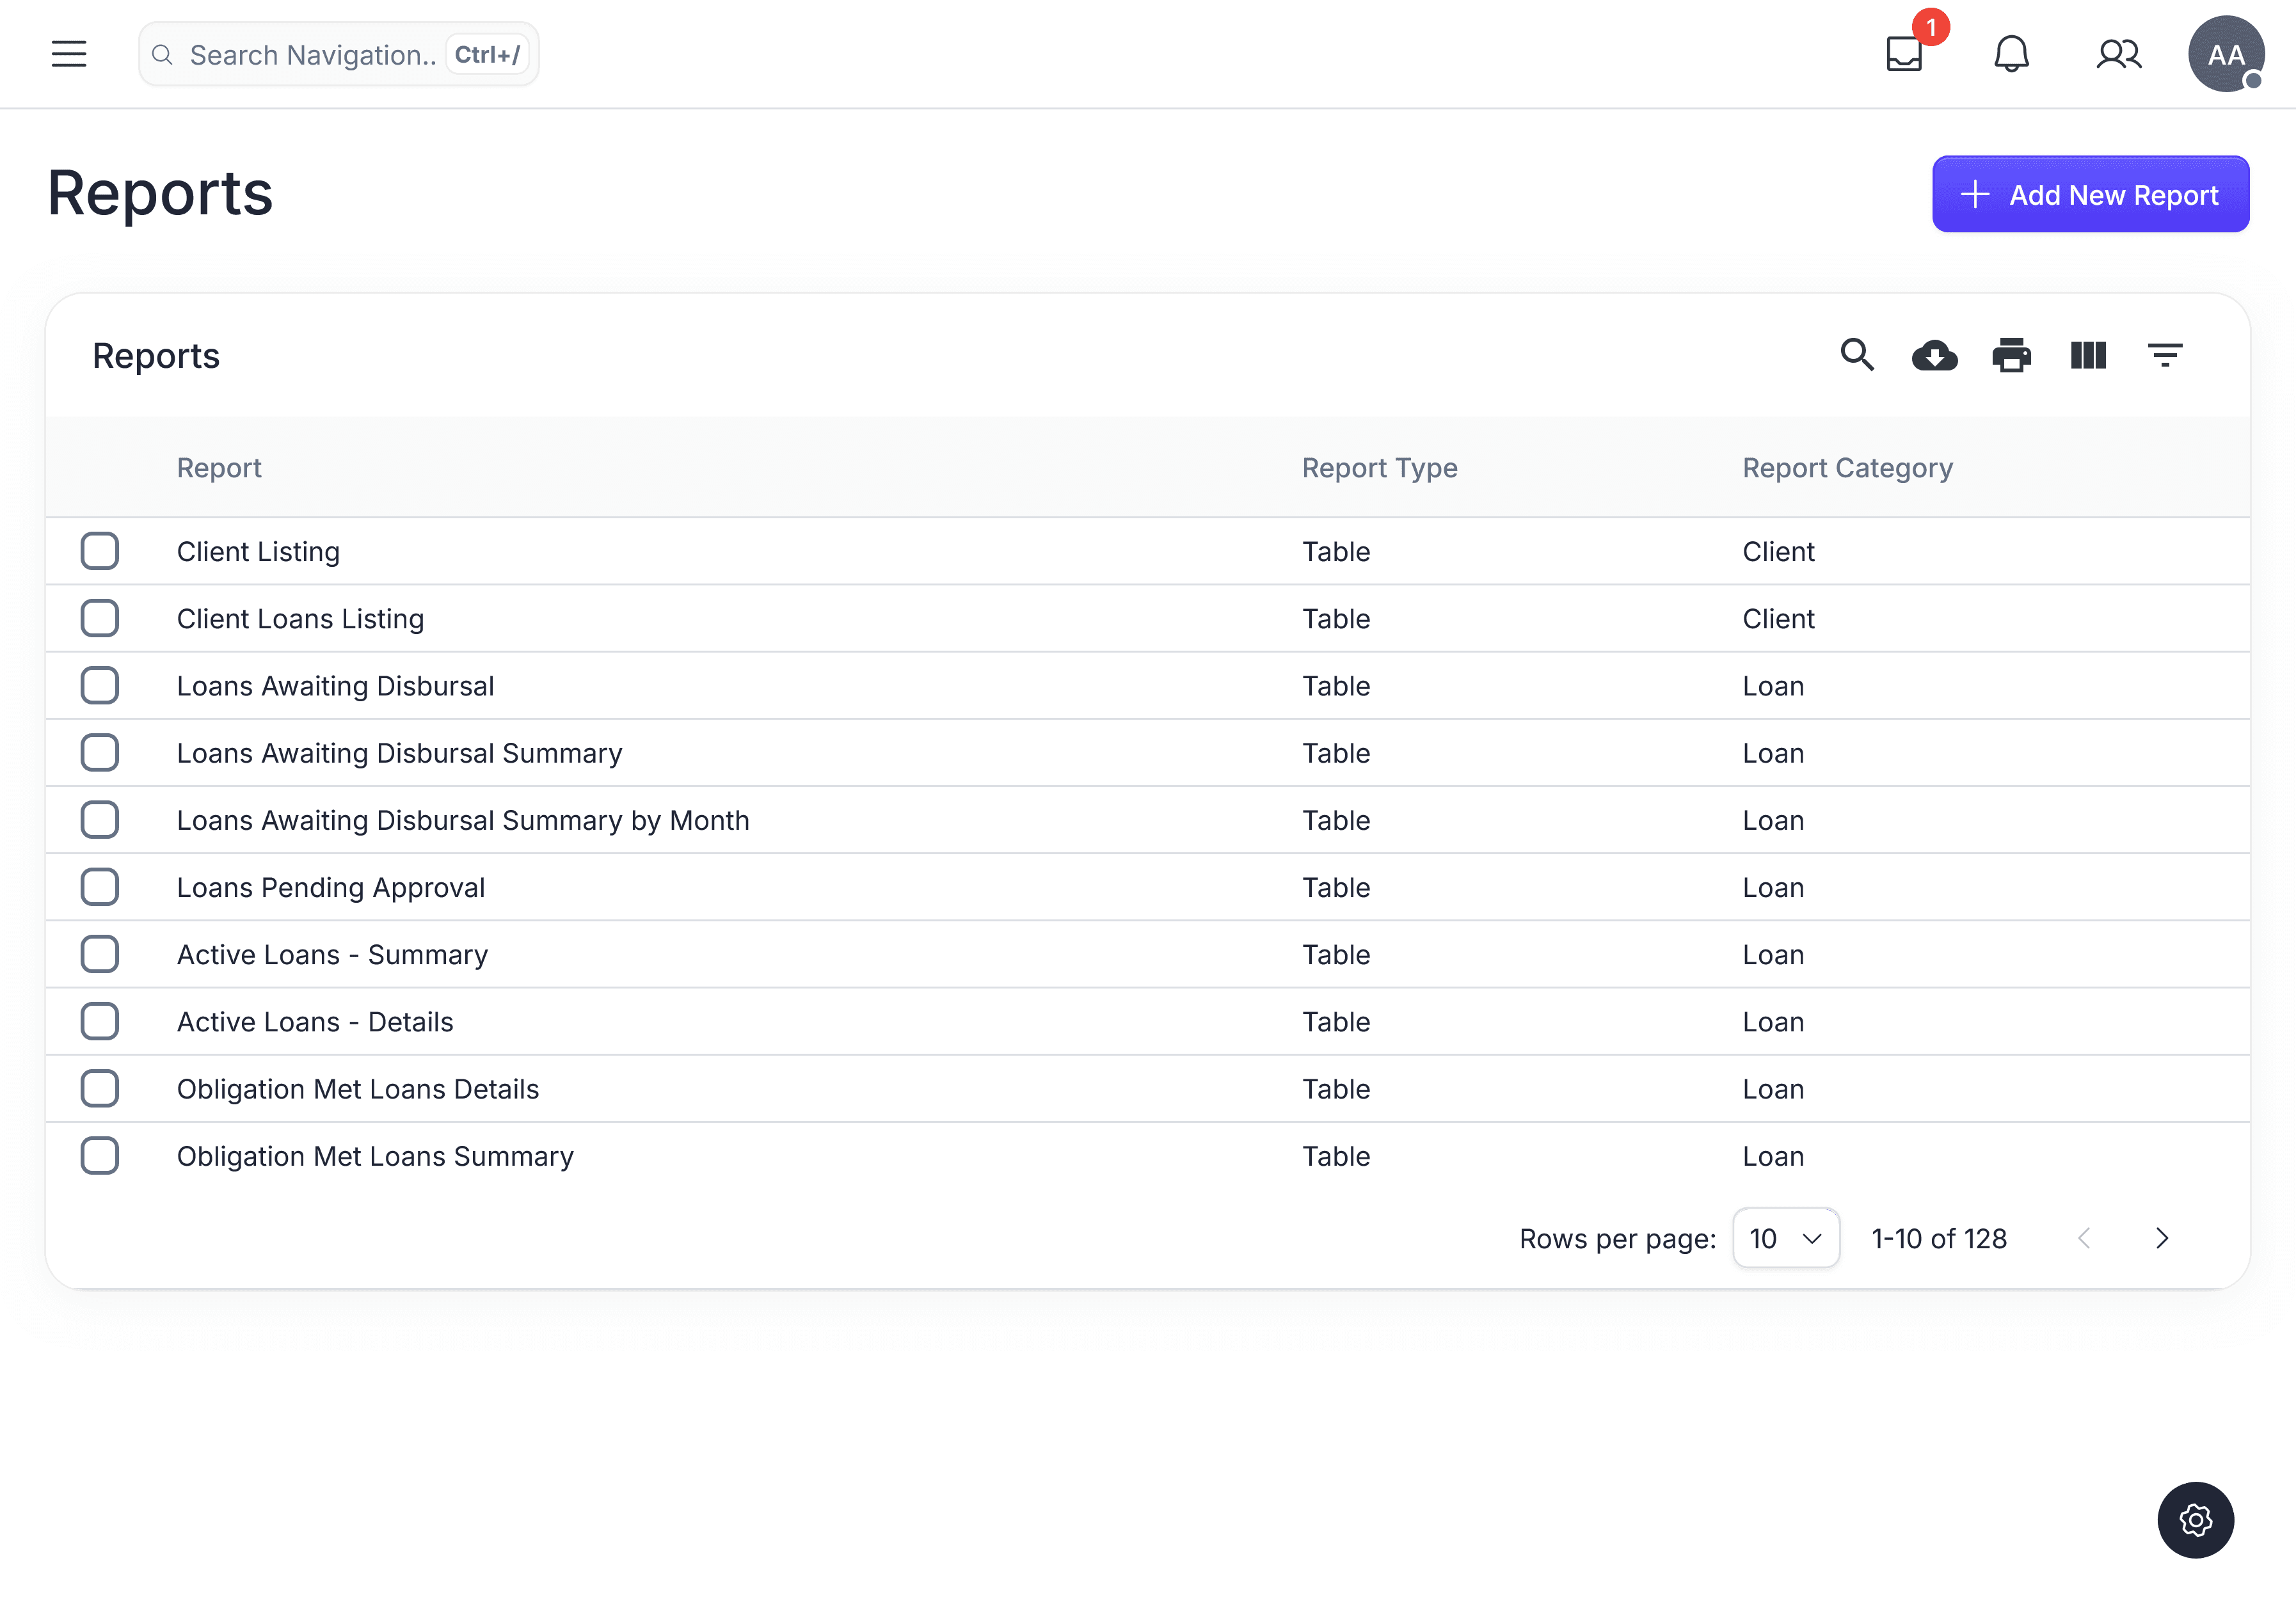The width and height of the screenshot is (2296, 1620).
Task: Open the notifications bell
Action: (2011, 54)
